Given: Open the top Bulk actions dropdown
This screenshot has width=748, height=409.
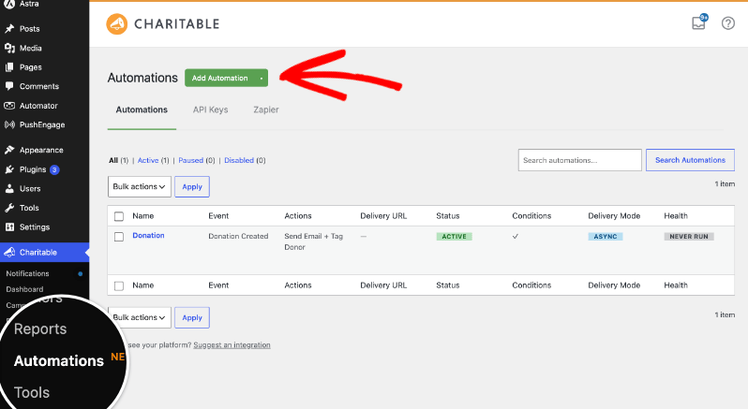Looking at the screenshot, I should tap(140, 186).
